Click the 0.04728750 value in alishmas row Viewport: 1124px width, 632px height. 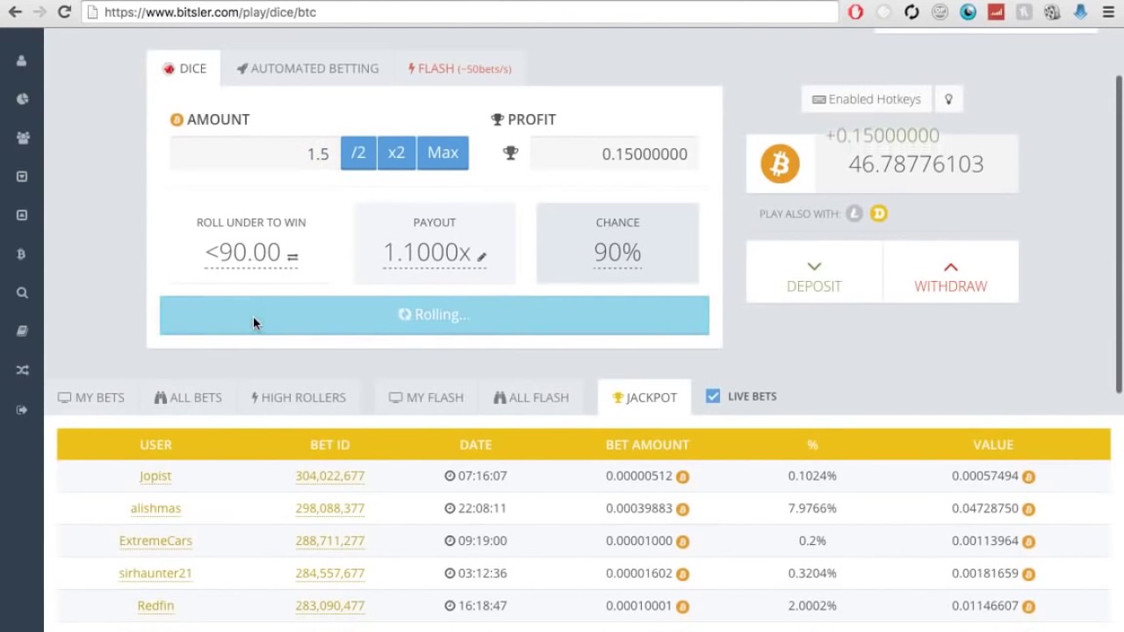pos(985,508)
